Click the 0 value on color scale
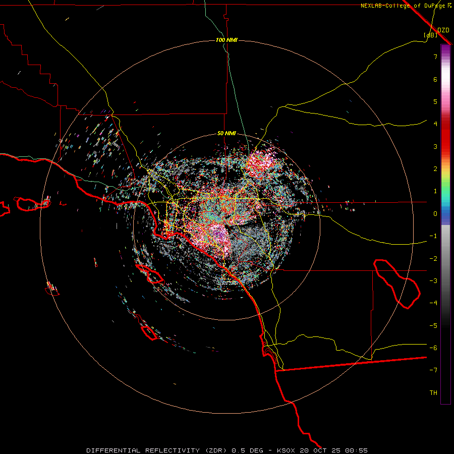This screenshot has width=454, height=454. click(435, 214)
